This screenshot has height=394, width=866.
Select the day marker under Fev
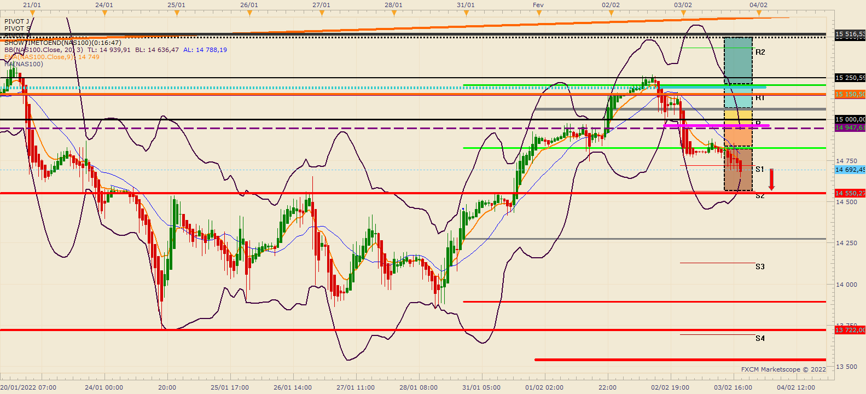click(538, 12)
